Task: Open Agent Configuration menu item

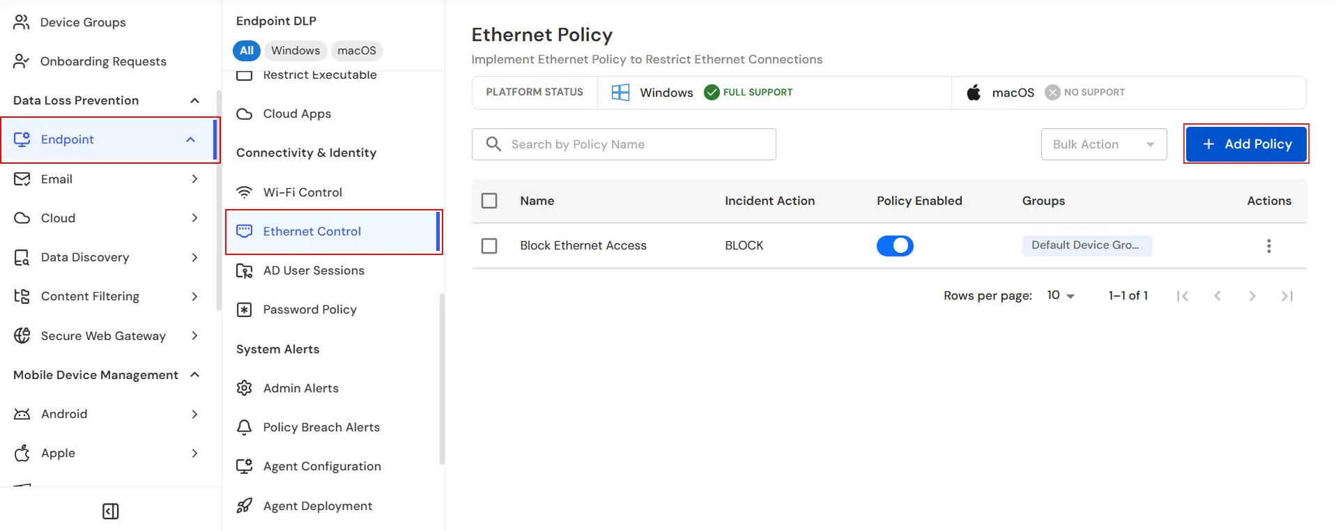Action: coord(334,466)
